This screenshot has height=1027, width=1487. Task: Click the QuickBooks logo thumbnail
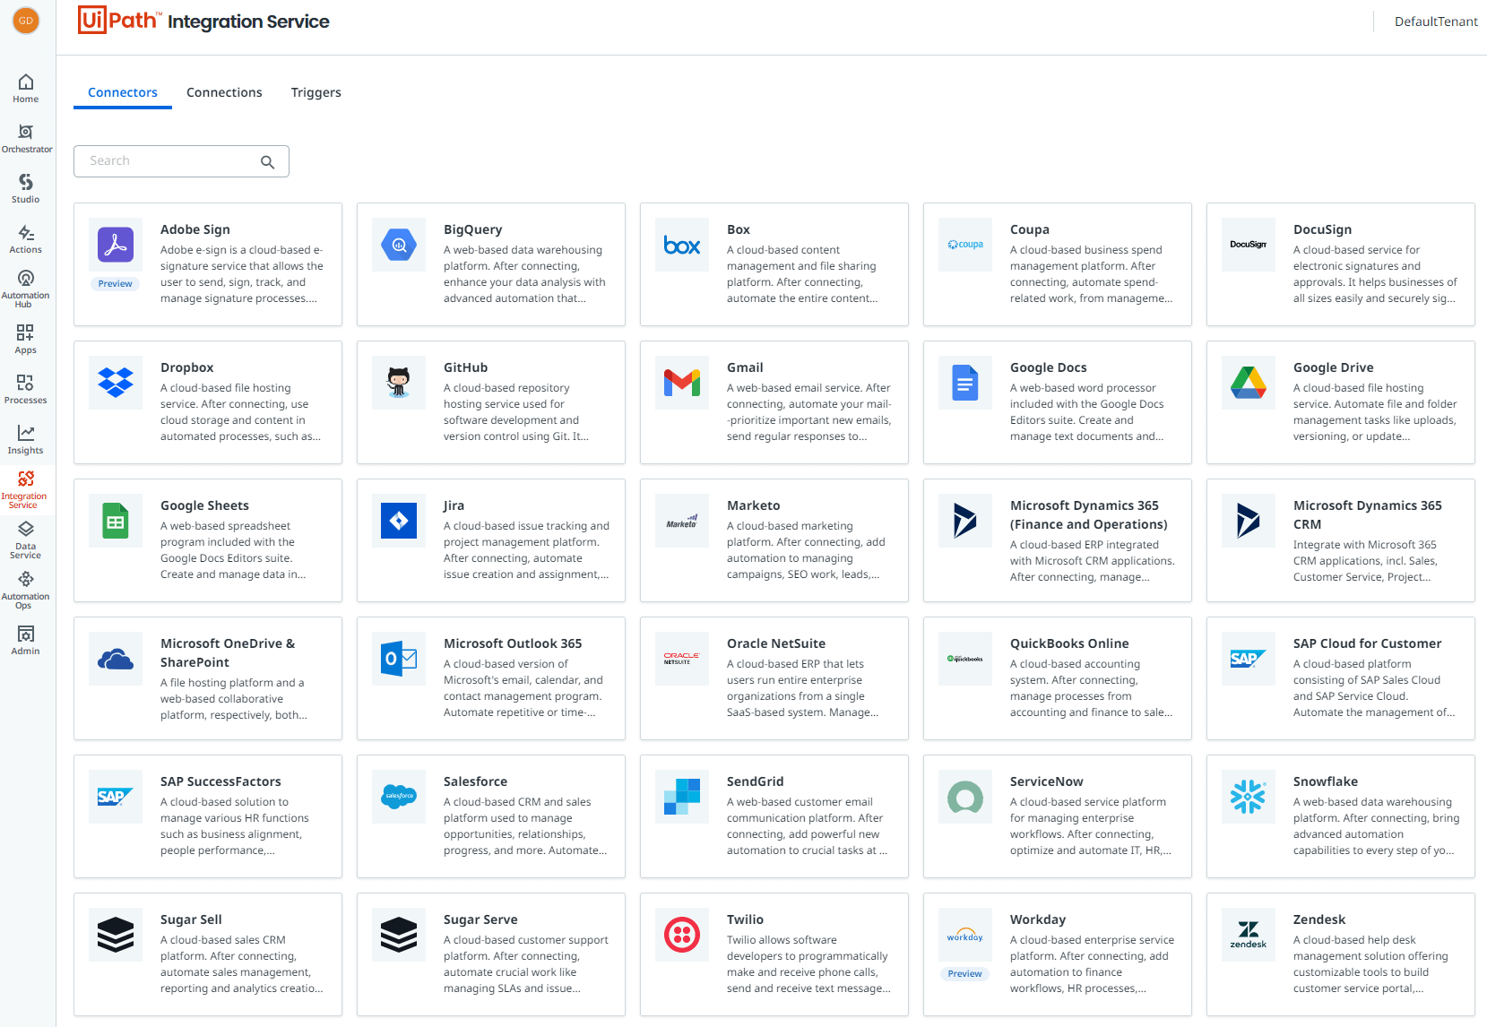[965, 659]
